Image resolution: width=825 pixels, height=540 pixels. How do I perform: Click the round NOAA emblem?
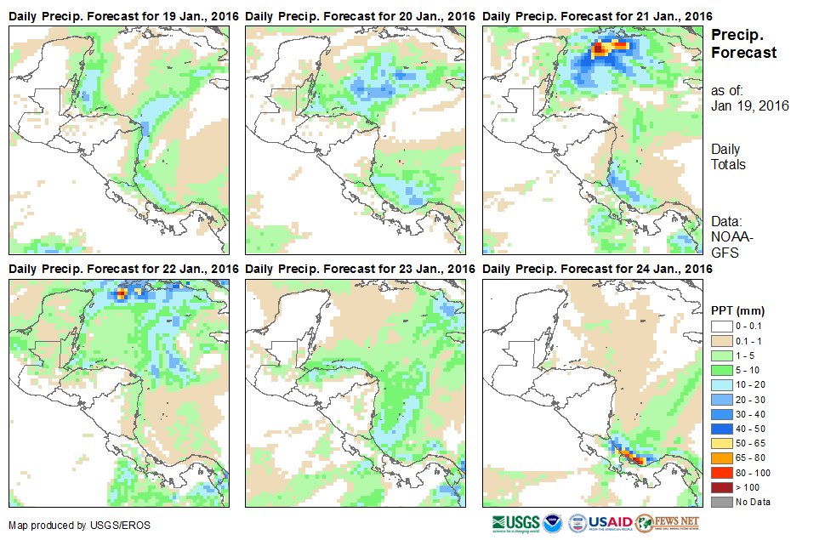click(x=553, y=522)
